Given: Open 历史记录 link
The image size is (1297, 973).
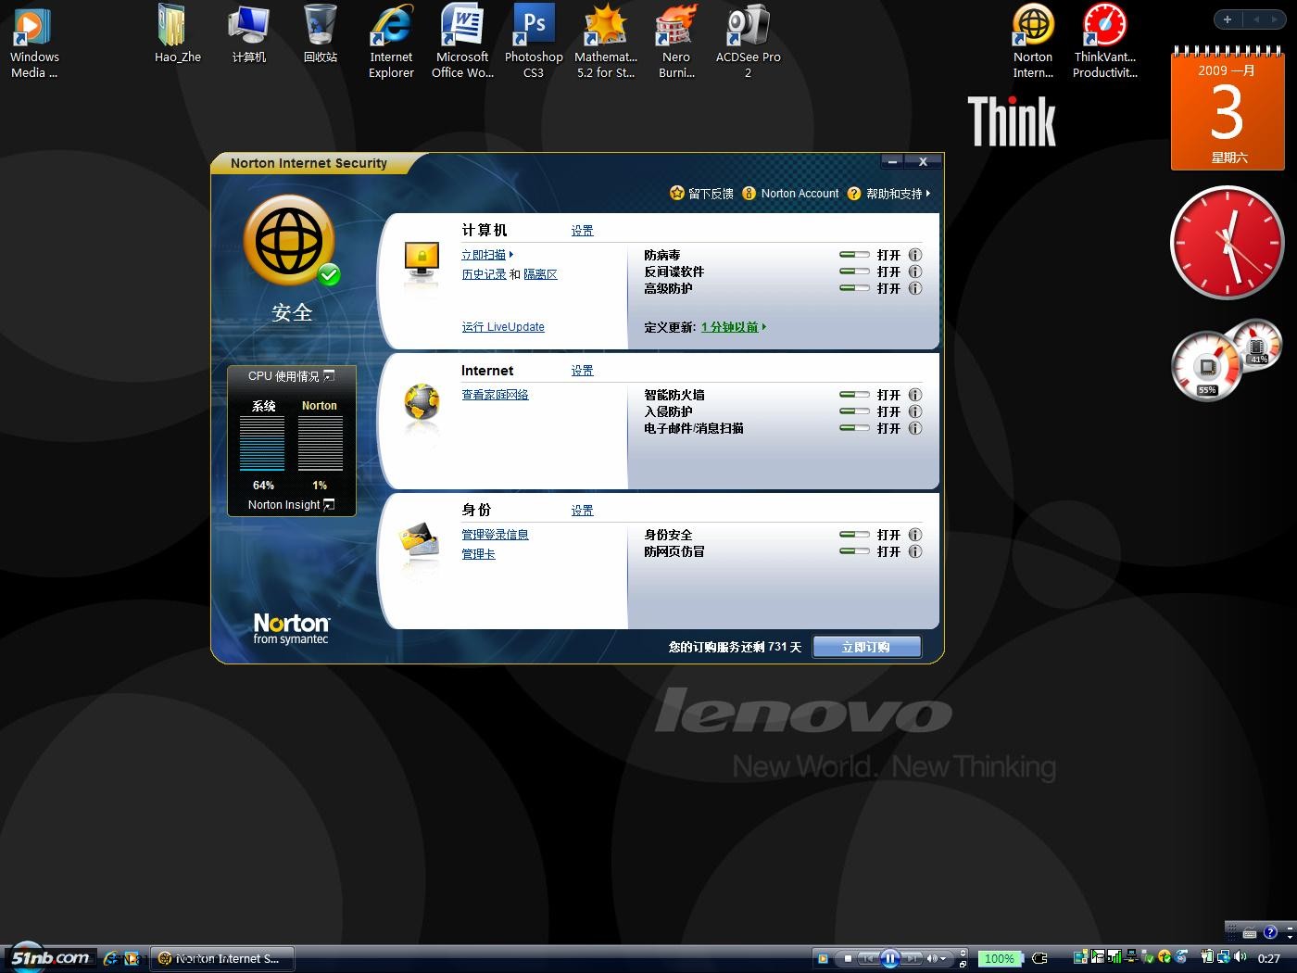Looking at the screenshot, I should (x=484, y=274).
